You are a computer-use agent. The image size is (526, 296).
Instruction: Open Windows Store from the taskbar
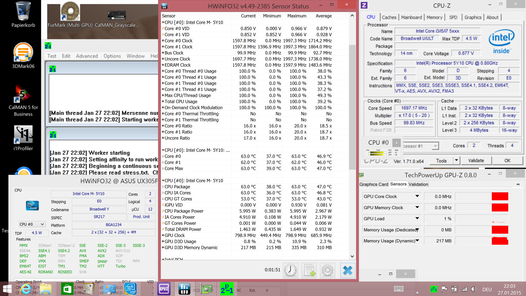(67, 289)
